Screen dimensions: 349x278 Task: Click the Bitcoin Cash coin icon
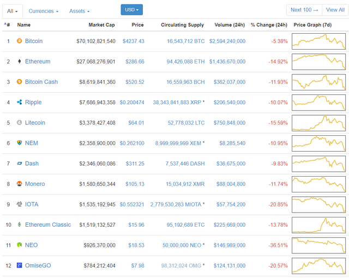20,82
